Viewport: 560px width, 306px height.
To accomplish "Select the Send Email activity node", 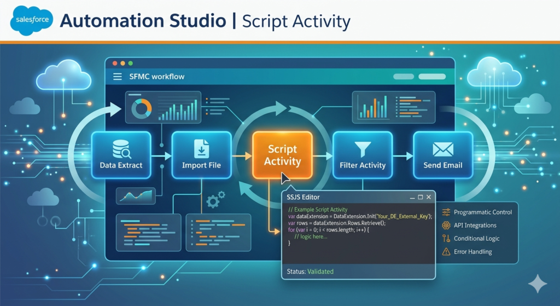I will click(x=443, y=155).
